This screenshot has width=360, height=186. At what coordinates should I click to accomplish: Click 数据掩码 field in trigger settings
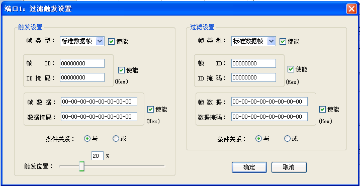(99, 117)
